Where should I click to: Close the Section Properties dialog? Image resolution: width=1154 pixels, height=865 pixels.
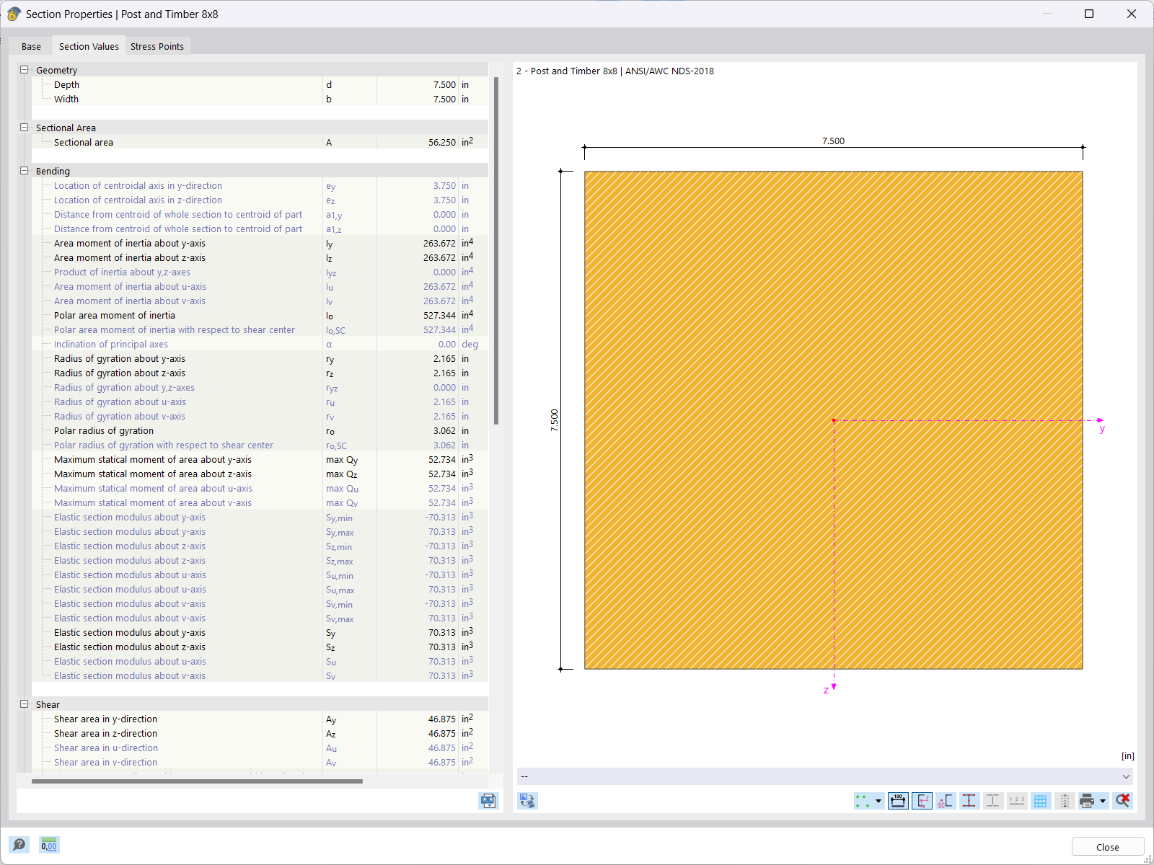[1107, 846]
